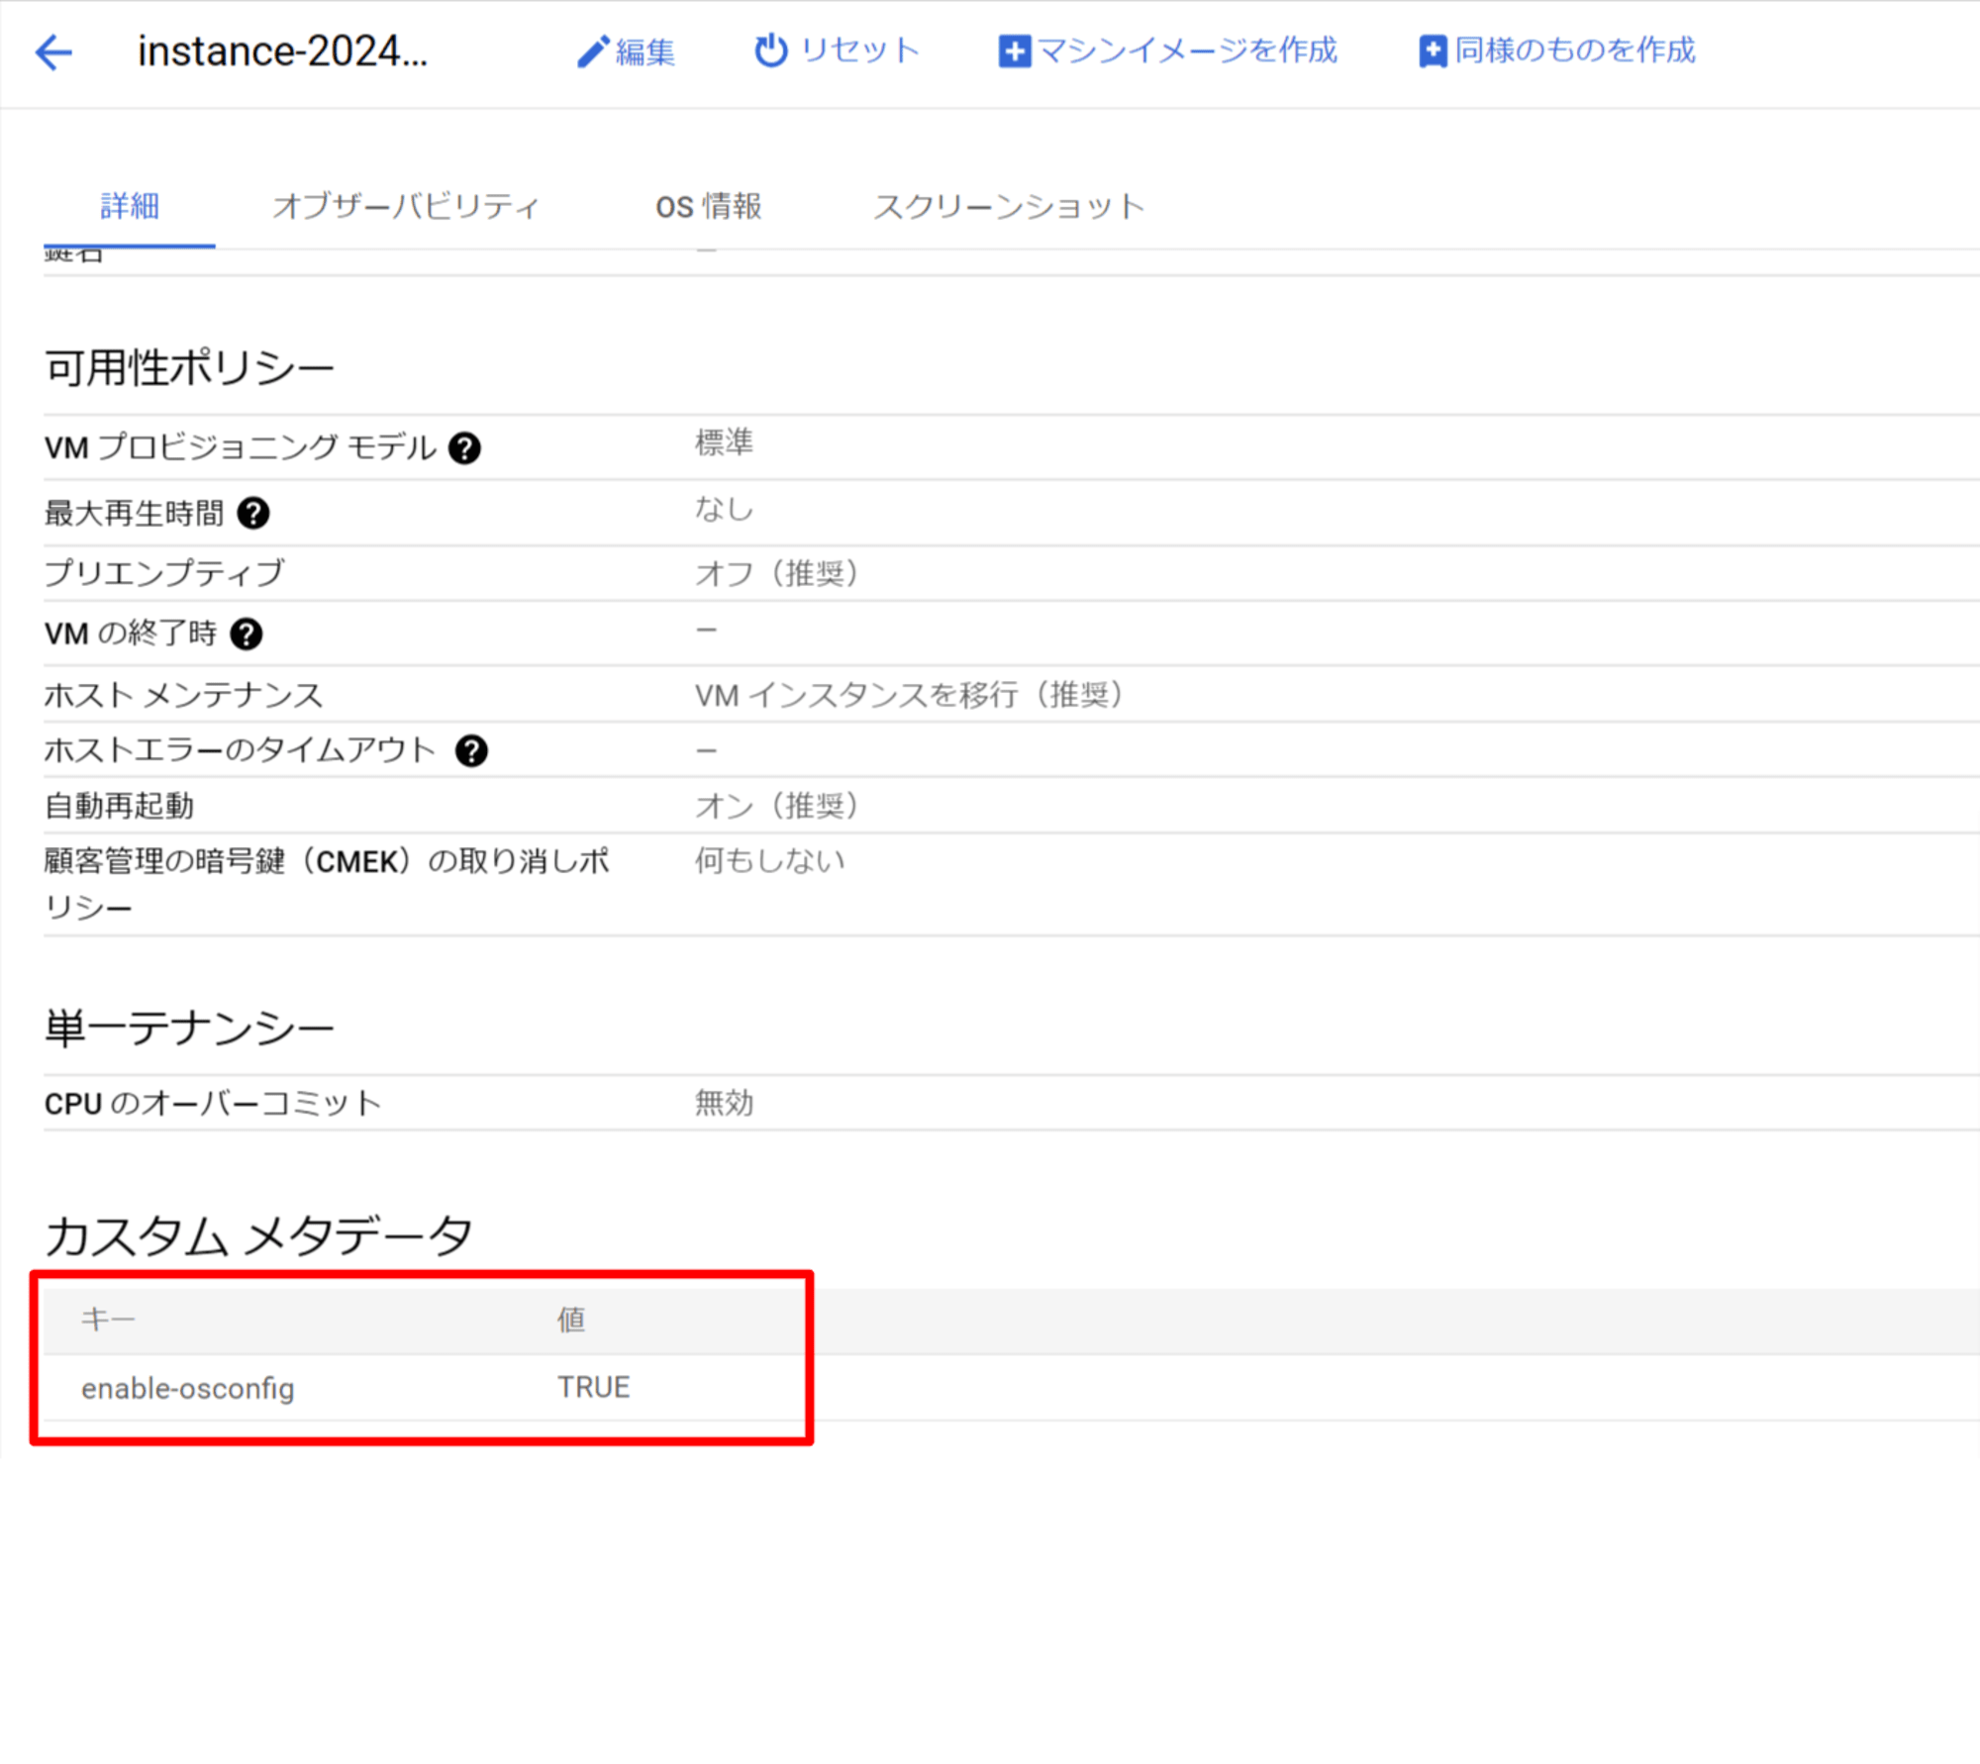Click the オン（推奨） value
Image resolution: width=1980 pixels, height=1764 pixels.
coord(776,806)
